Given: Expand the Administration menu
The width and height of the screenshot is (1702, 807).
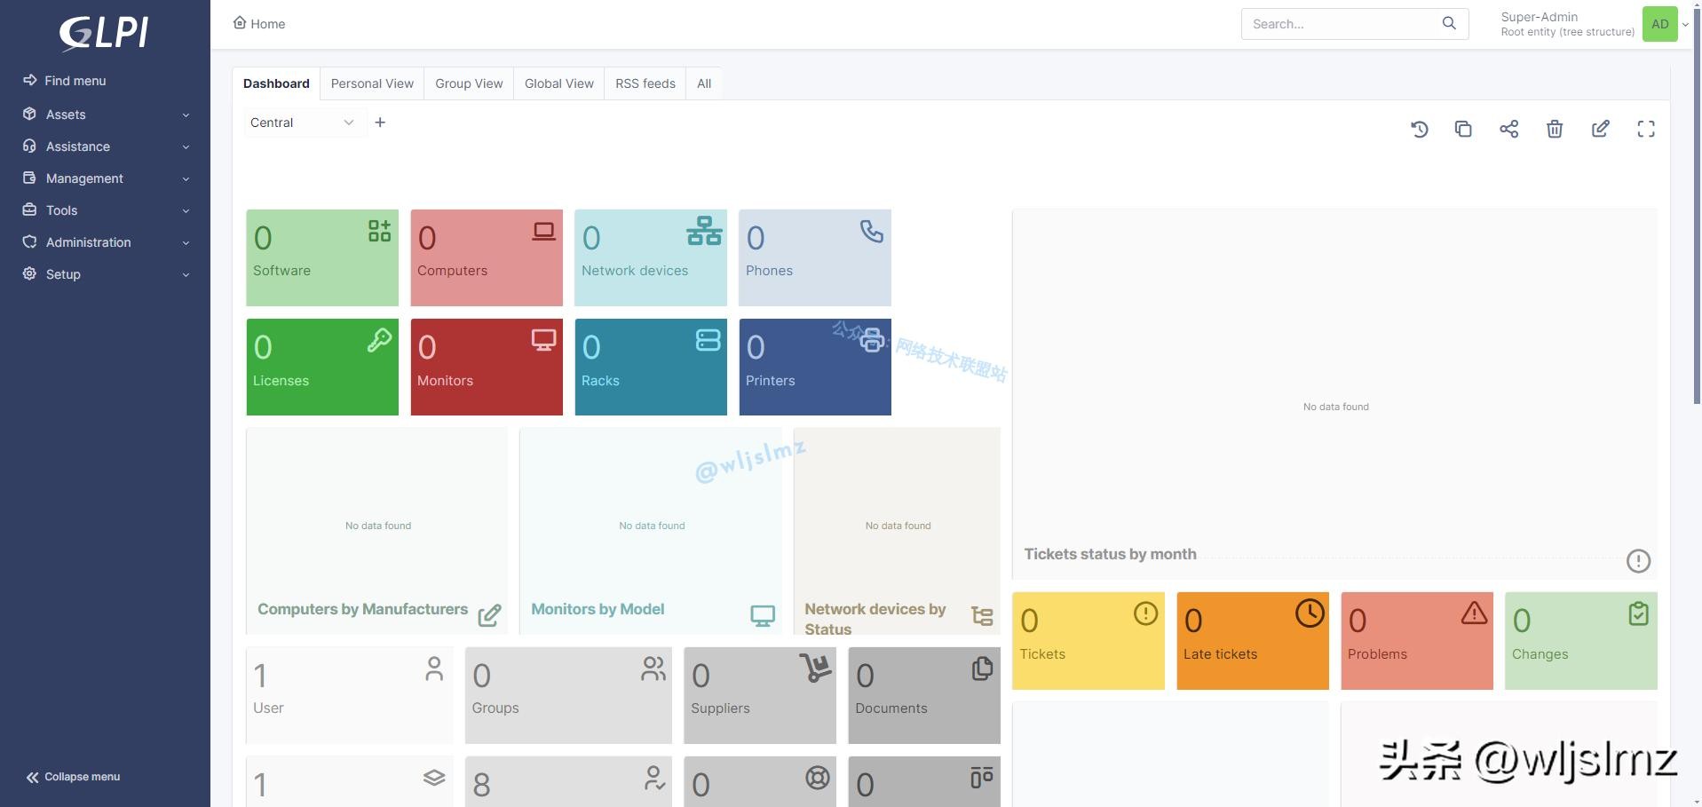Looking at the screenshot, I should pos(105,242).
